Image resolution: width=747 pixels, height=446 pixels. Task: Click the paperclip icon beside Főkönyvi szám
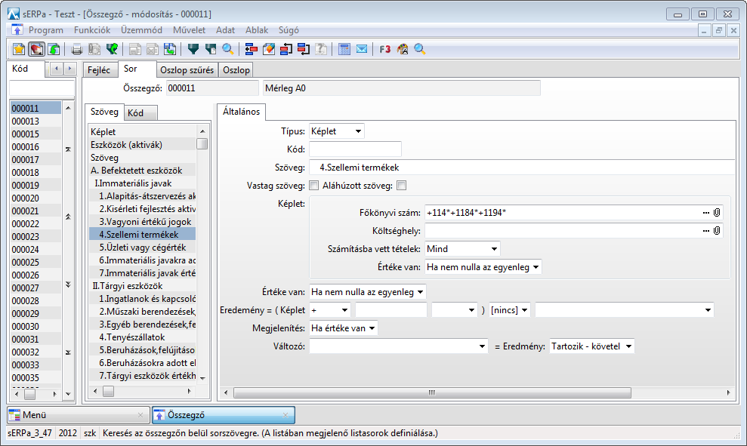coord(716,212)
